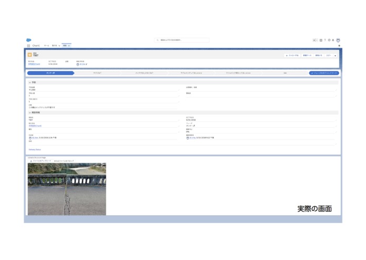Open the App Launcher grid icon

28,46
